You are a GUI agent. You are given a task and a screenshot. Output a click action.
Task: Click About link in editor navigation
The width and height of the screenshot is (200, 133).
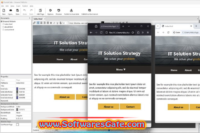click(x=74, y=60)
